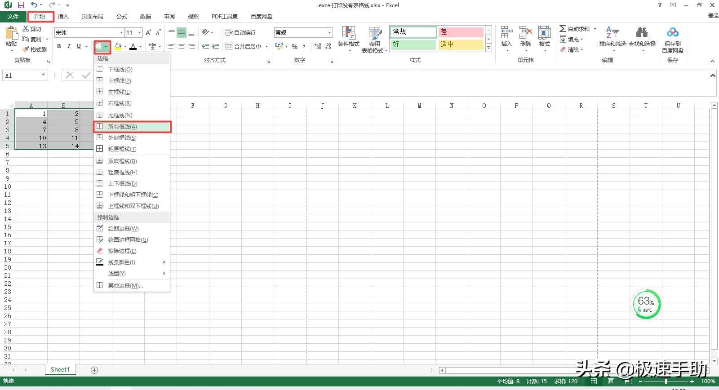This screenshot has width=719, height=390.
Task: Select row 10 header
Action: [x=7, y=186]
